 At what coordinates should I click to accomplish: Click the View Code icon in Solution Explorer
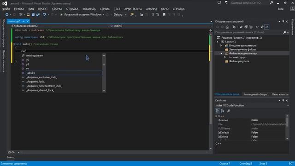[257, 27]
